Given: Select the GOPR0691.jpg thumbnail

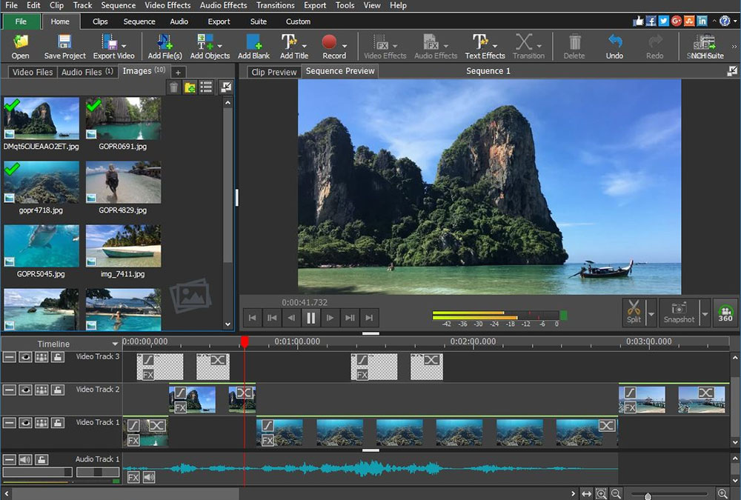Looking at the screenshot, I should click(122, 118).
